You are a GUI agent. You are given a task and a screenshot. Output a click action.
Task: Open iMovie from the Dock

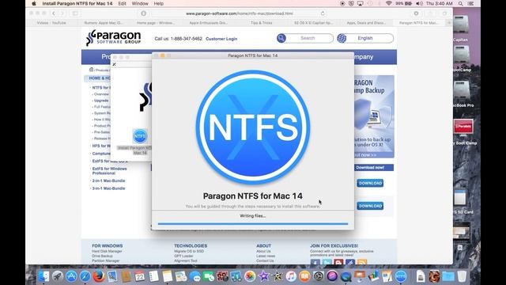click(263, 276)
